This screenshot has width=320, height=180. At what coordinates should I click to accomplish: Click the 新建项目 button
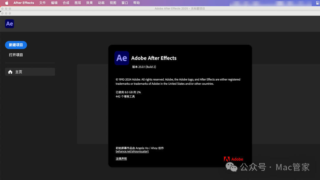pyautogui.click(x=16, y=45)
